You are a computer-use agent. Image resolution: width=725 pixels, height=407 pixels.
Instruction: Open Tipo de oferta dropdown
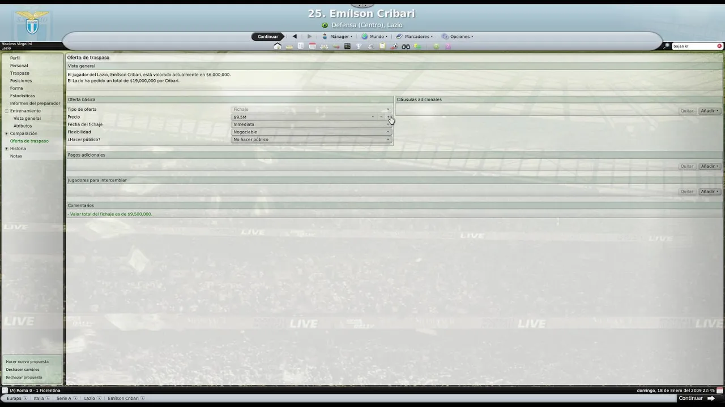[311, 109]
